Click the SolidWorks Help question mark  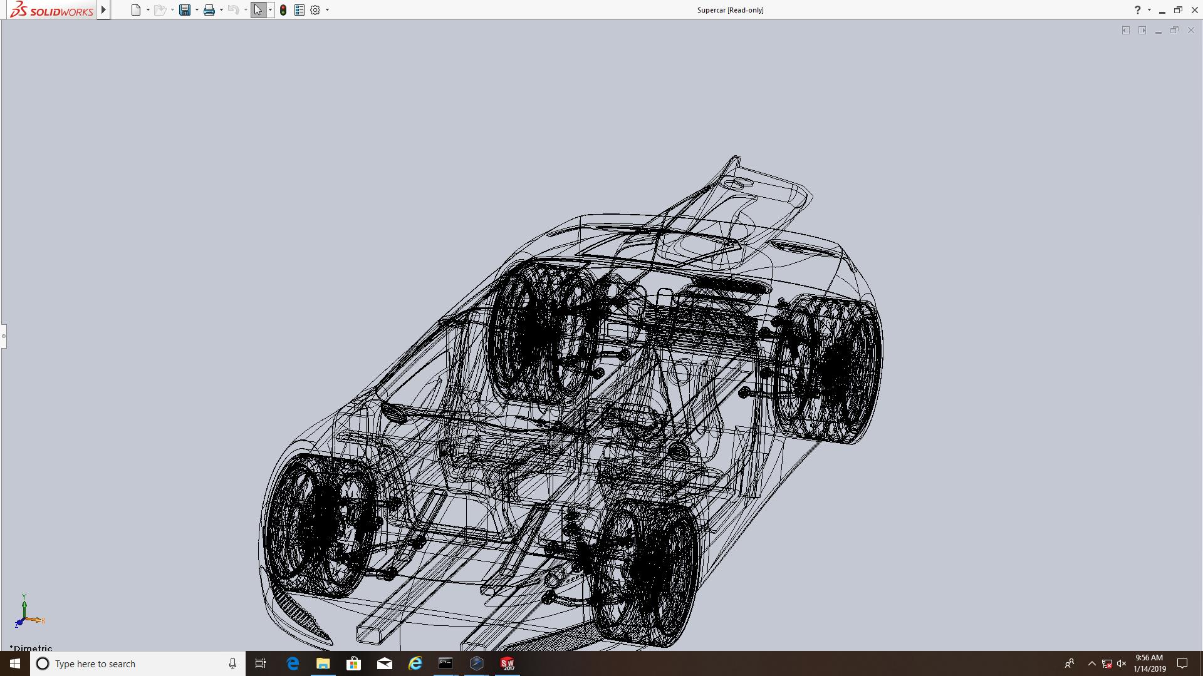[x=1137, y=10]
